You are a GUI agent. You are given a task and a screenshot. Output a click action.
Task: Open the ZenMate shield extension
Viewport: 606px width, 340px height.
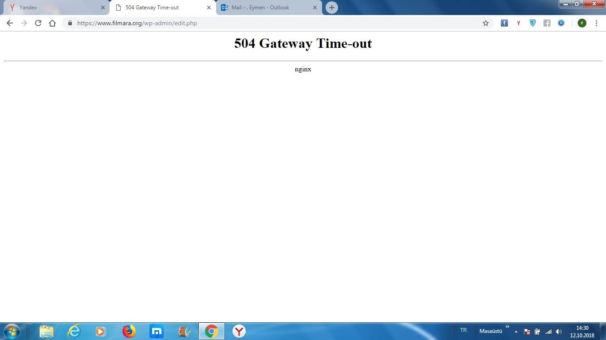pos(533,23)
